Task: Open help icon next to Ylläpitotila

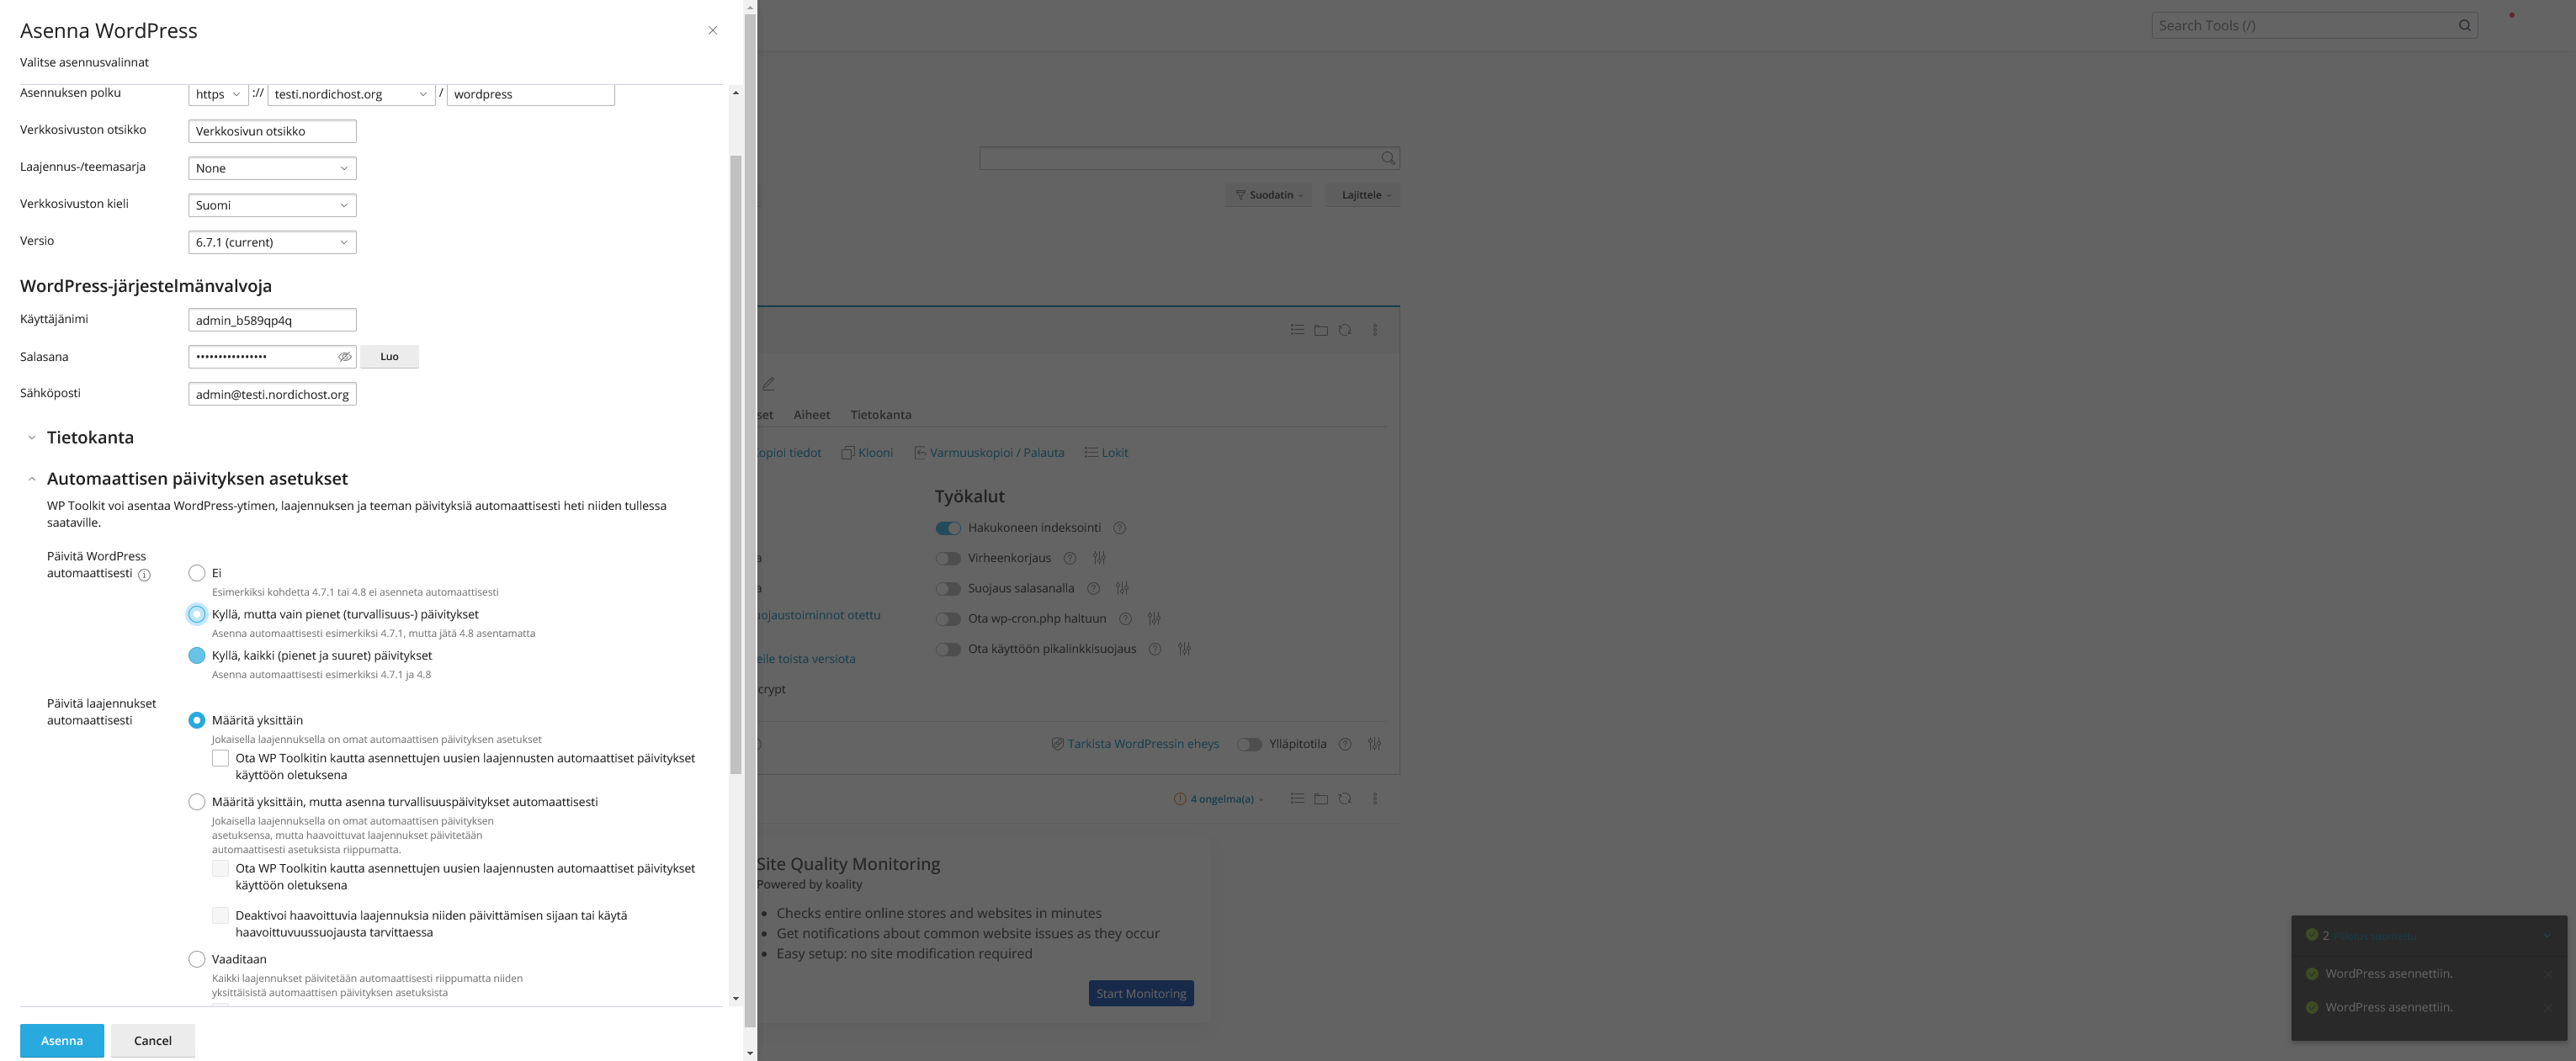Action: [x=1345, y=744]
